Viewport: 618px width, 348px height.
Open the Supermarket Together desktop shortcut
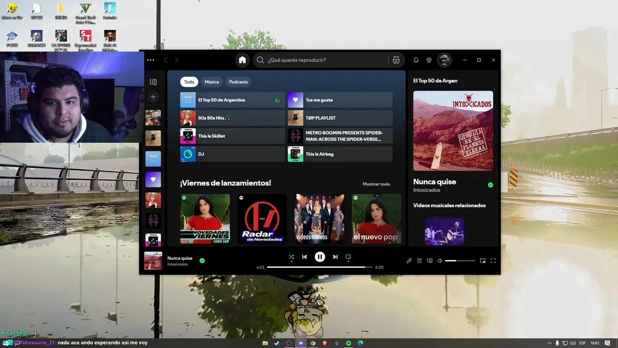[85, 41]
